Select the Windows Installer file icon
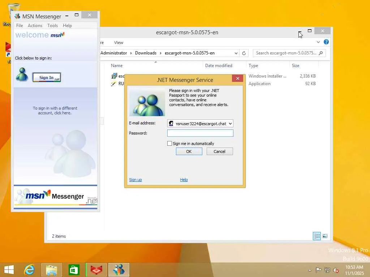 coord(114,76)
